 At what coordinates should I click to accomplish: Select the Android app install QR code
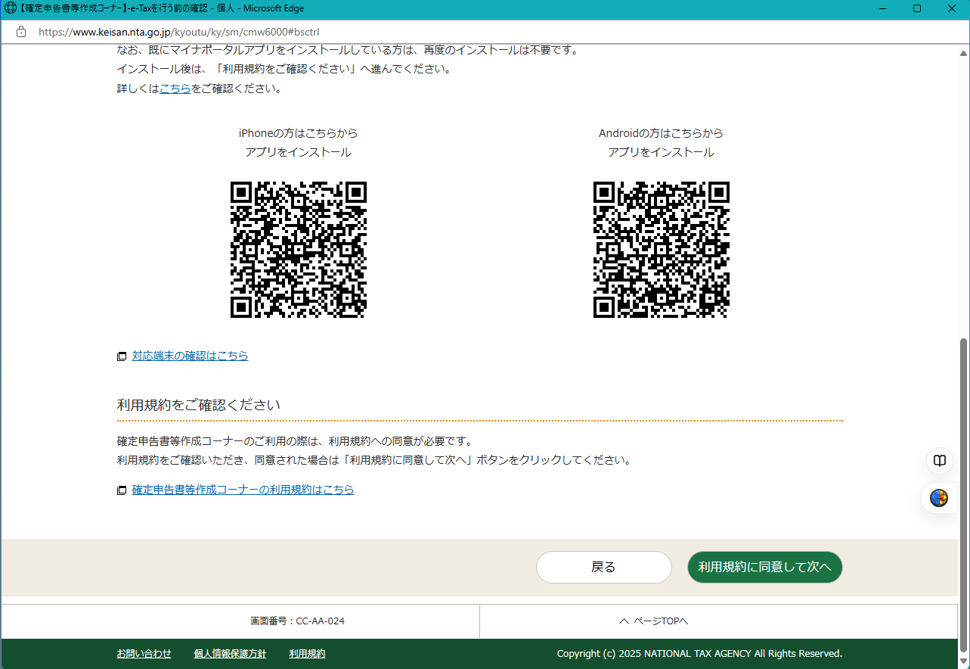pyautogui.click(x=662, y=250)
